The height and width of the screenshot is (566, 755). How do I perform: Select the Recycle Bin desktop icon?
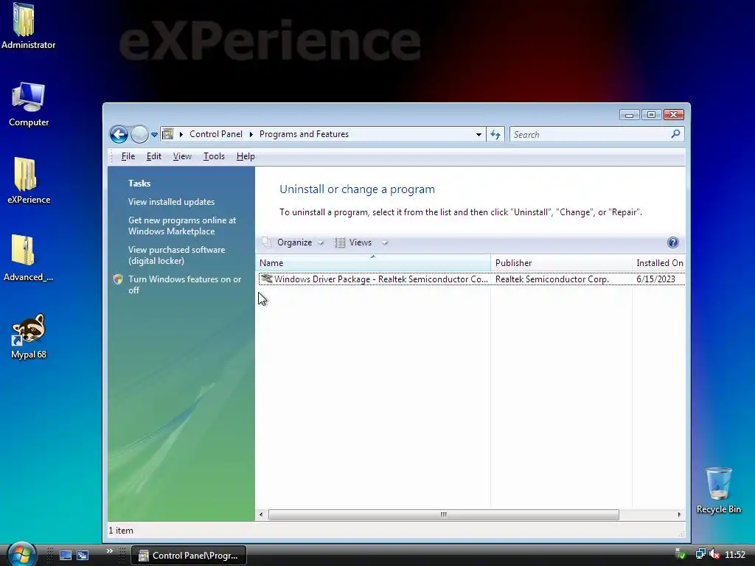click(718, 490)
